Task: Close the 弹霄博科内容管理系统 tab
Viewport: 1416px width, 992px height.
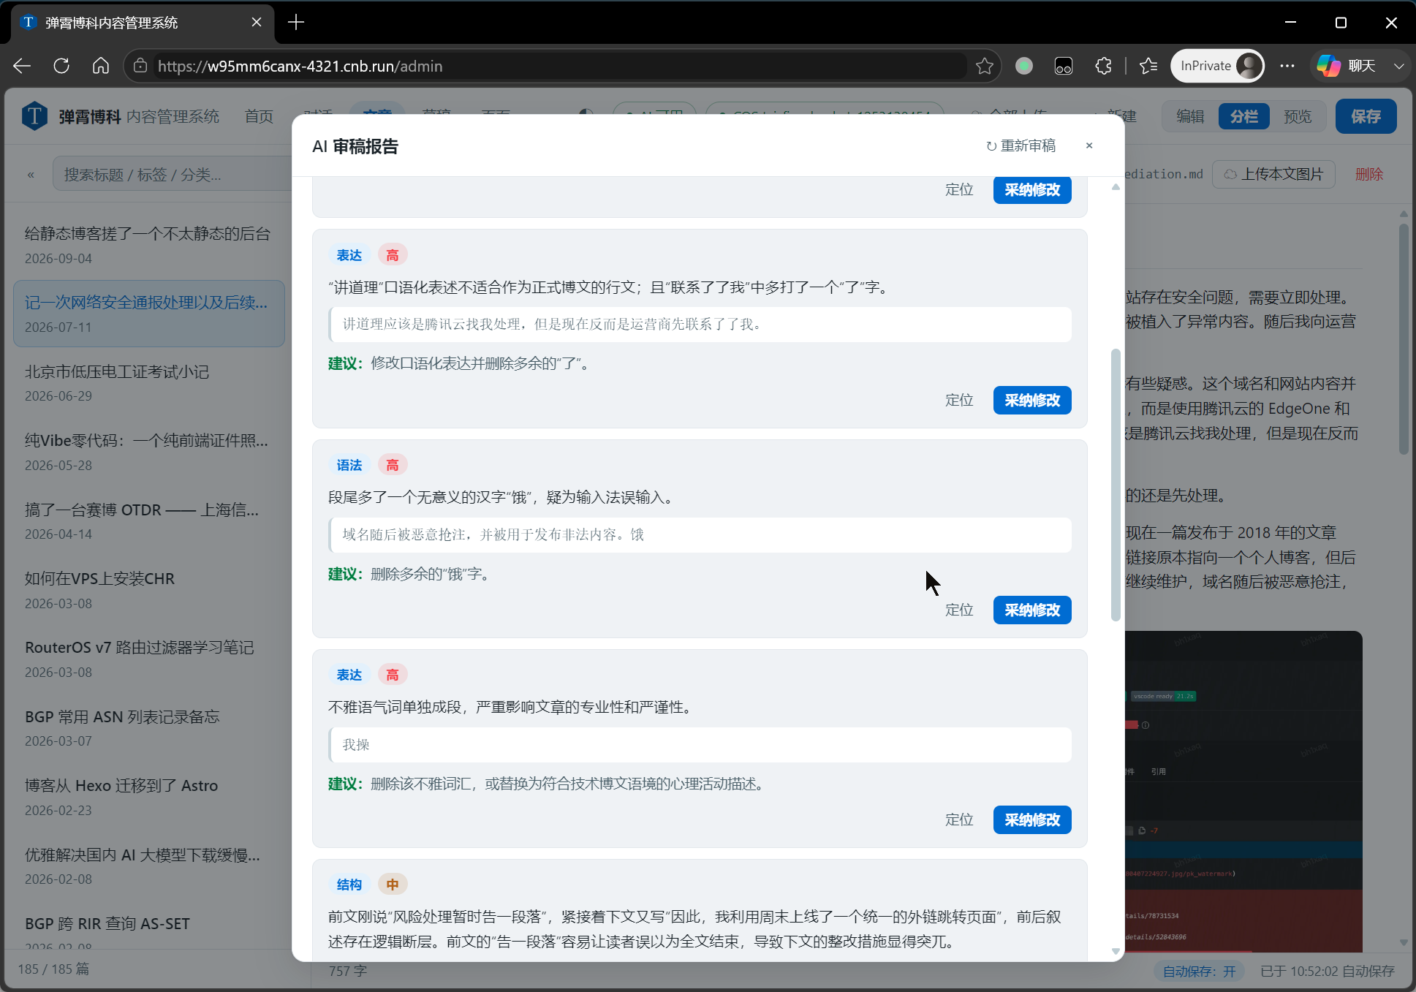Action: click(257, 23)
